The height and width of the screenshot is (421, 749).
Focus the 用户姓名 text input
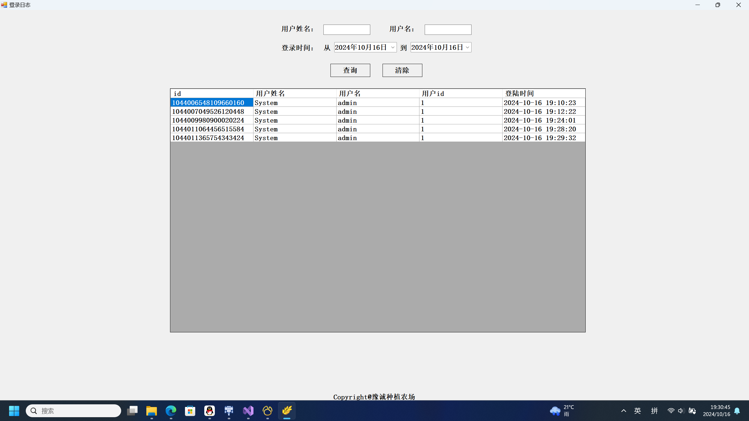[347, 30]
